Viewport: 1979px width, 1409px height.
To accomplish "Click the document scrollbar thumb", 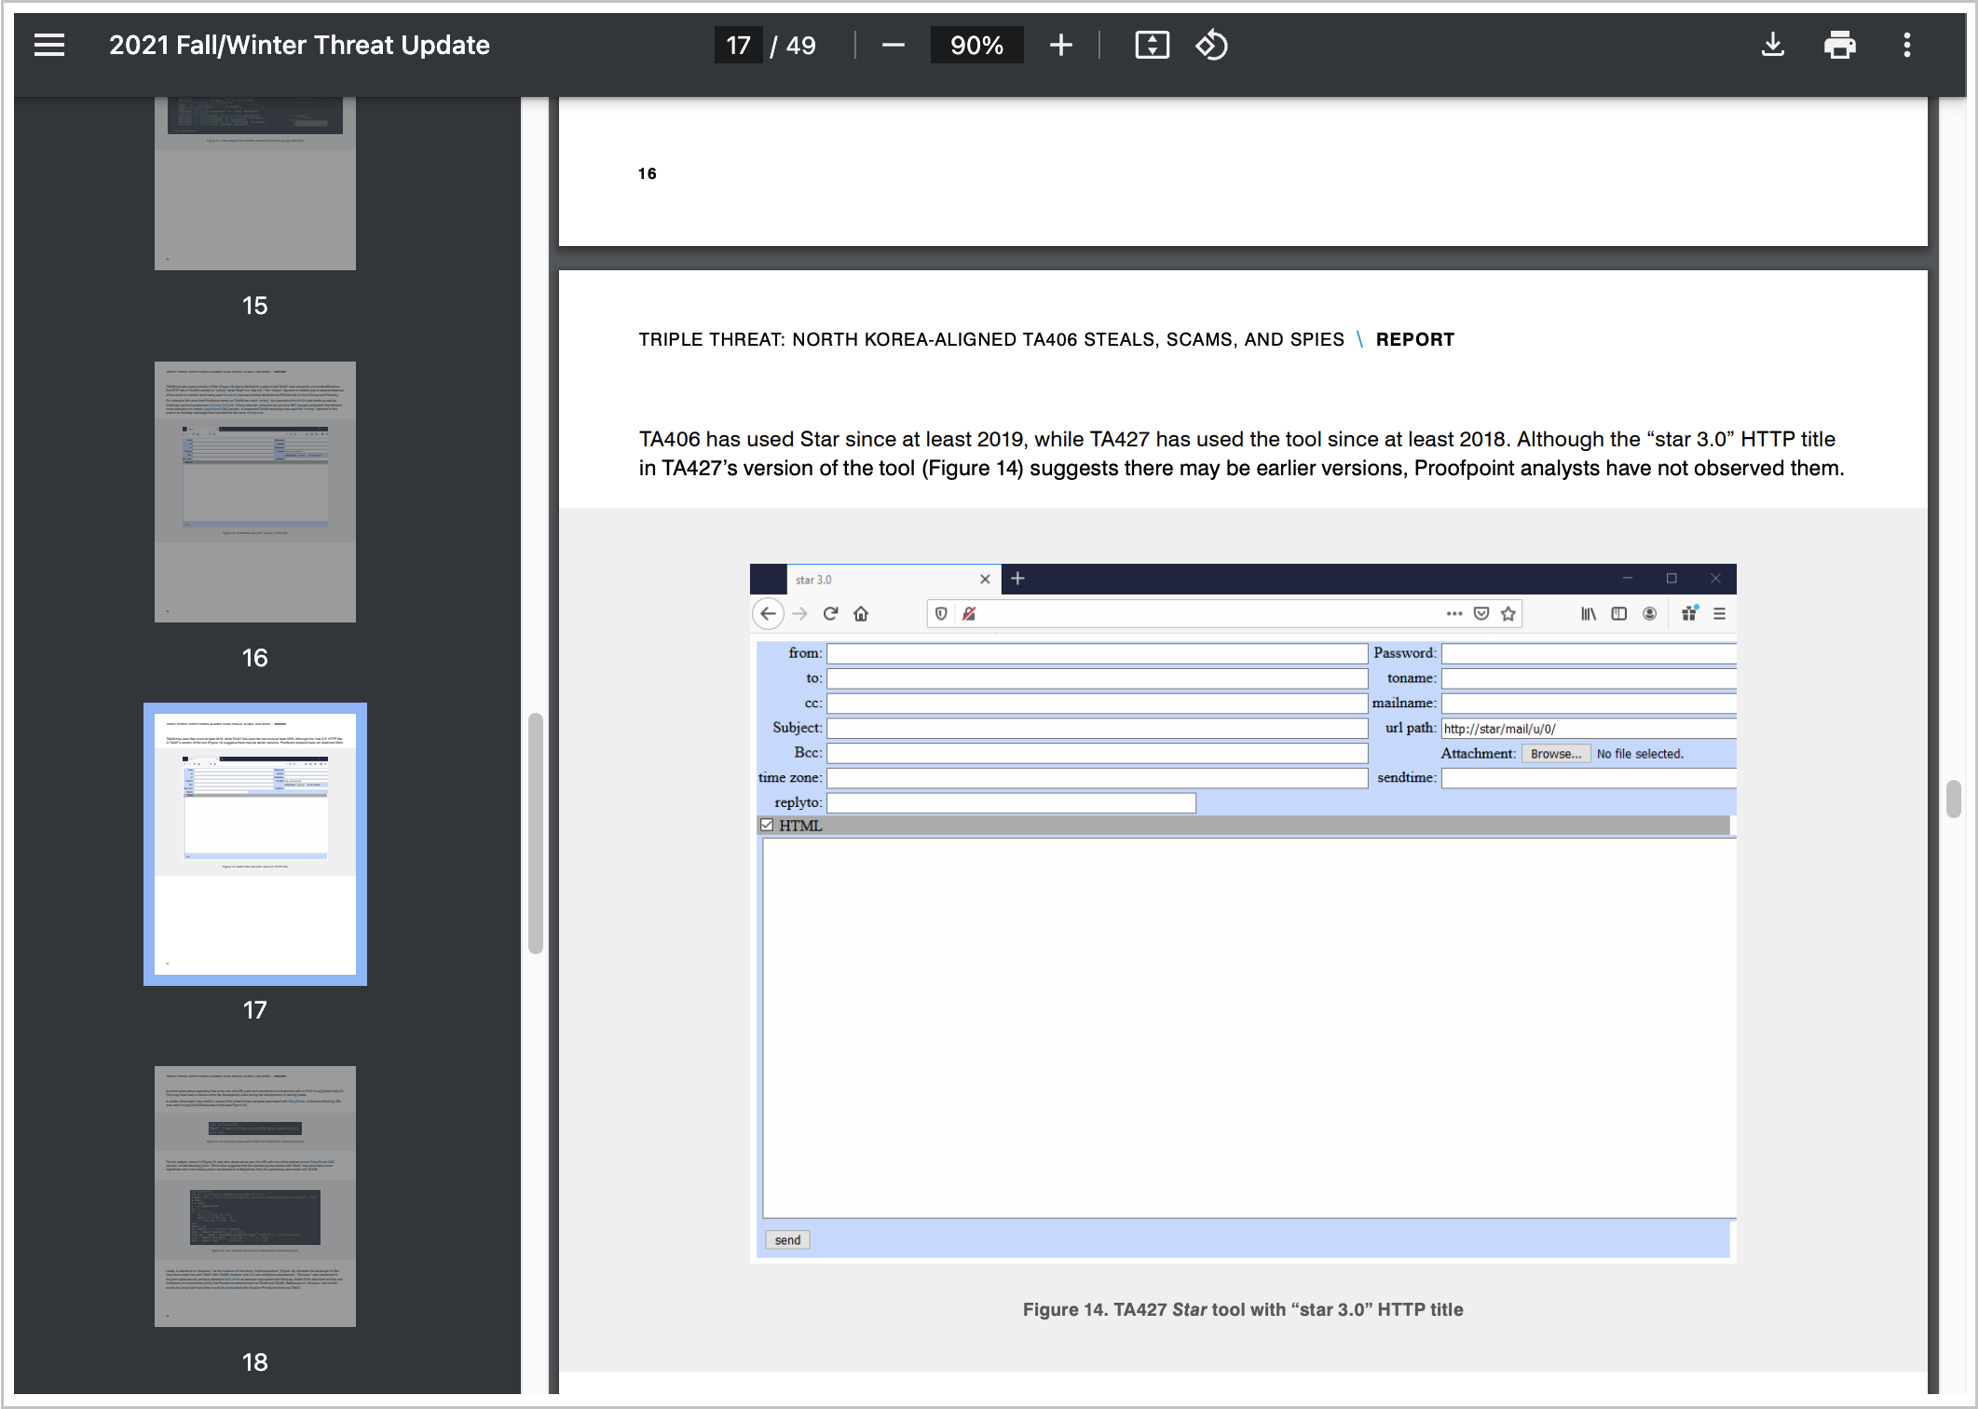I will pos(1953,799).
